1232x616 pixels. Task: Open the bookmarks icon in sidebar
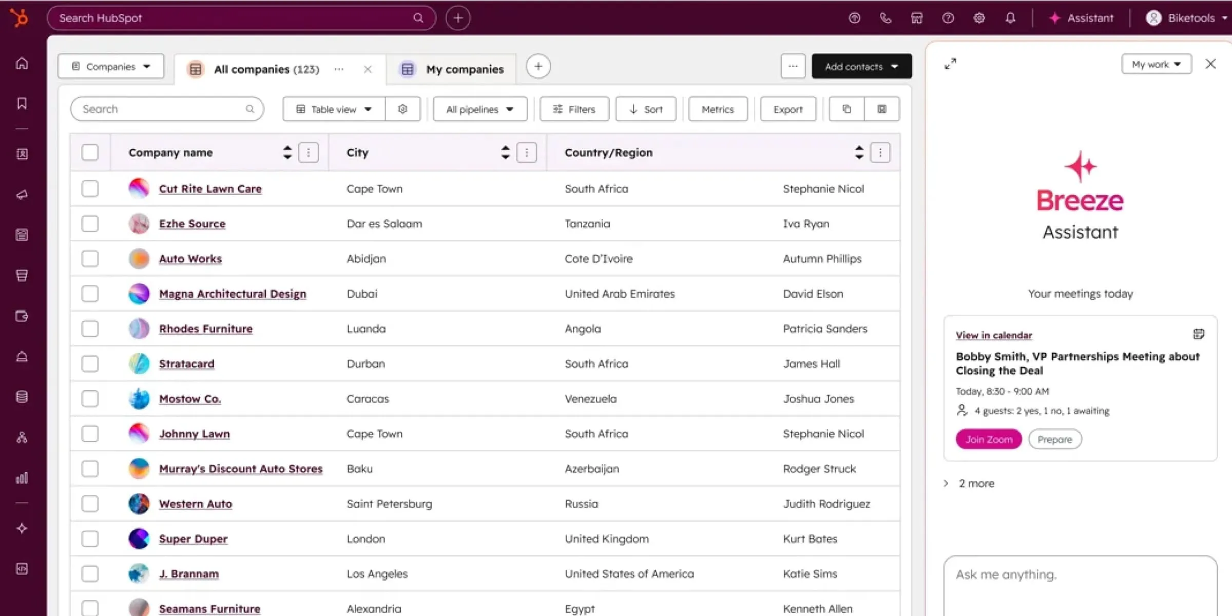pyautogui.click(x=22, y=103)
